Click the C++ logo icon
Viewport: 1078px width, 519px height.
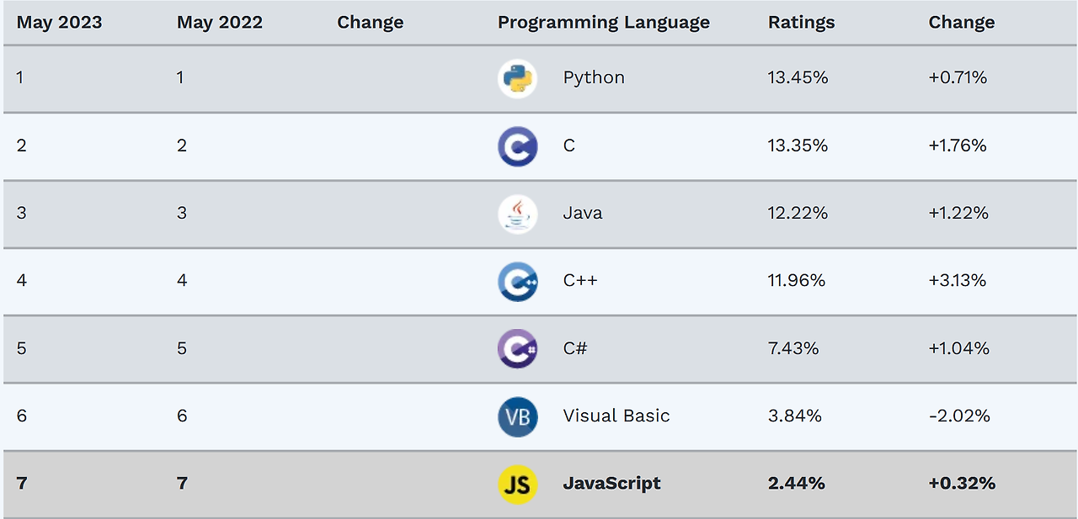tap(517, 281)
